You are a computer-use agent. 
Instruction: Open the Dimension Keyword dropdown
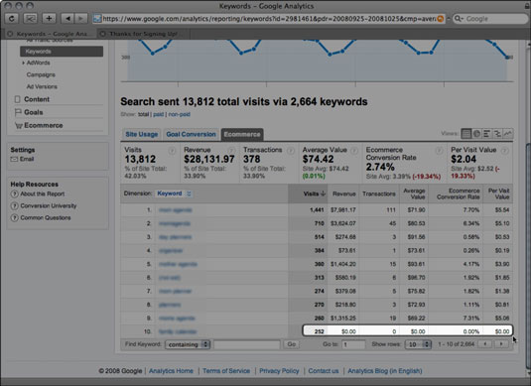click(175, 193)
